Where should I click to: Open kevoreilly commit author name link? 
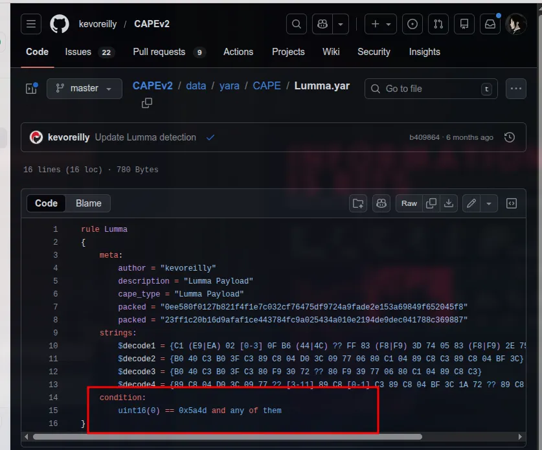click(69, 137)
